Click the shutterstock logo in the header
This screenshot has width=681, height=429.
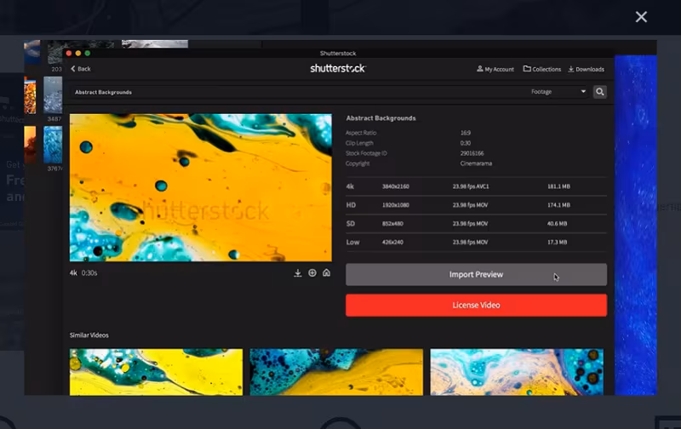tap(338, 68)
